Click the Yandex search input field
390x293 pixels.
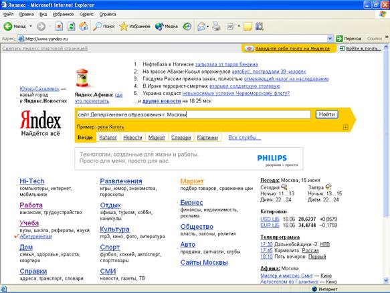tap(193, 114)
